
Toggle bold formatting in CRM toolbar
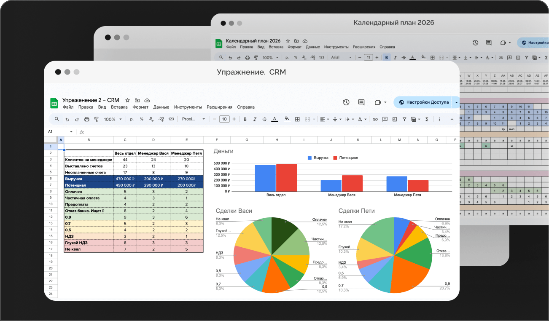point(245,119)
